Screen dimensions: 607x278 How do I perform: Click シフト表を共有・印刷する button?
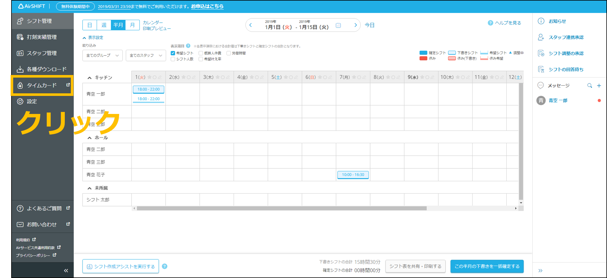pos(415,266)
